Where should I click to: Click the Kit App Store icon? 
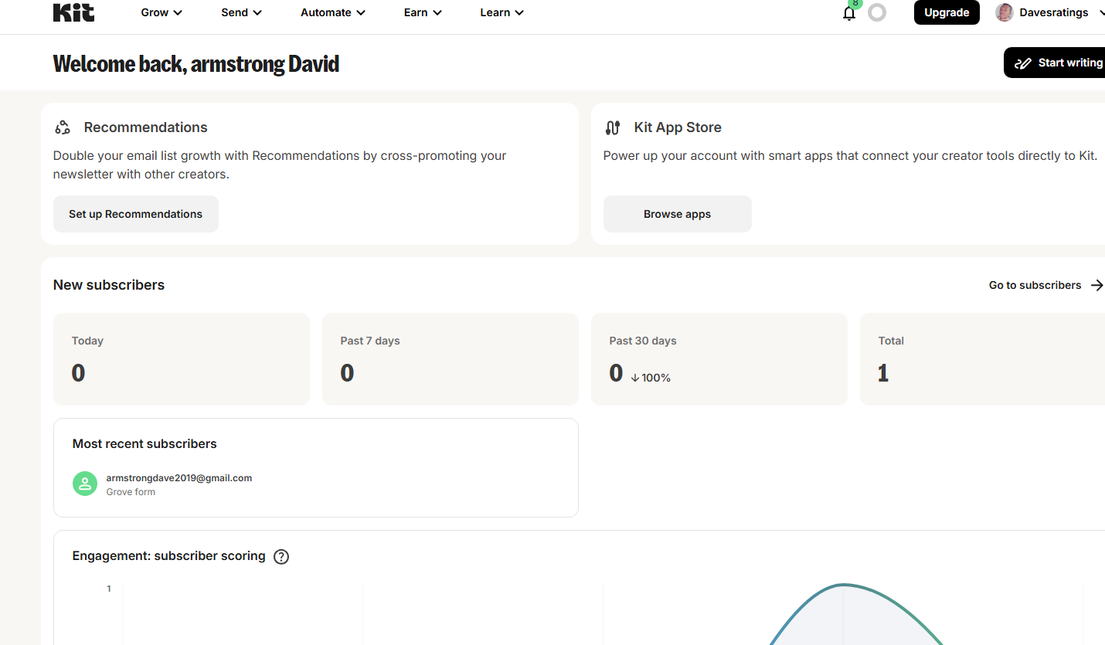point(613,127)
